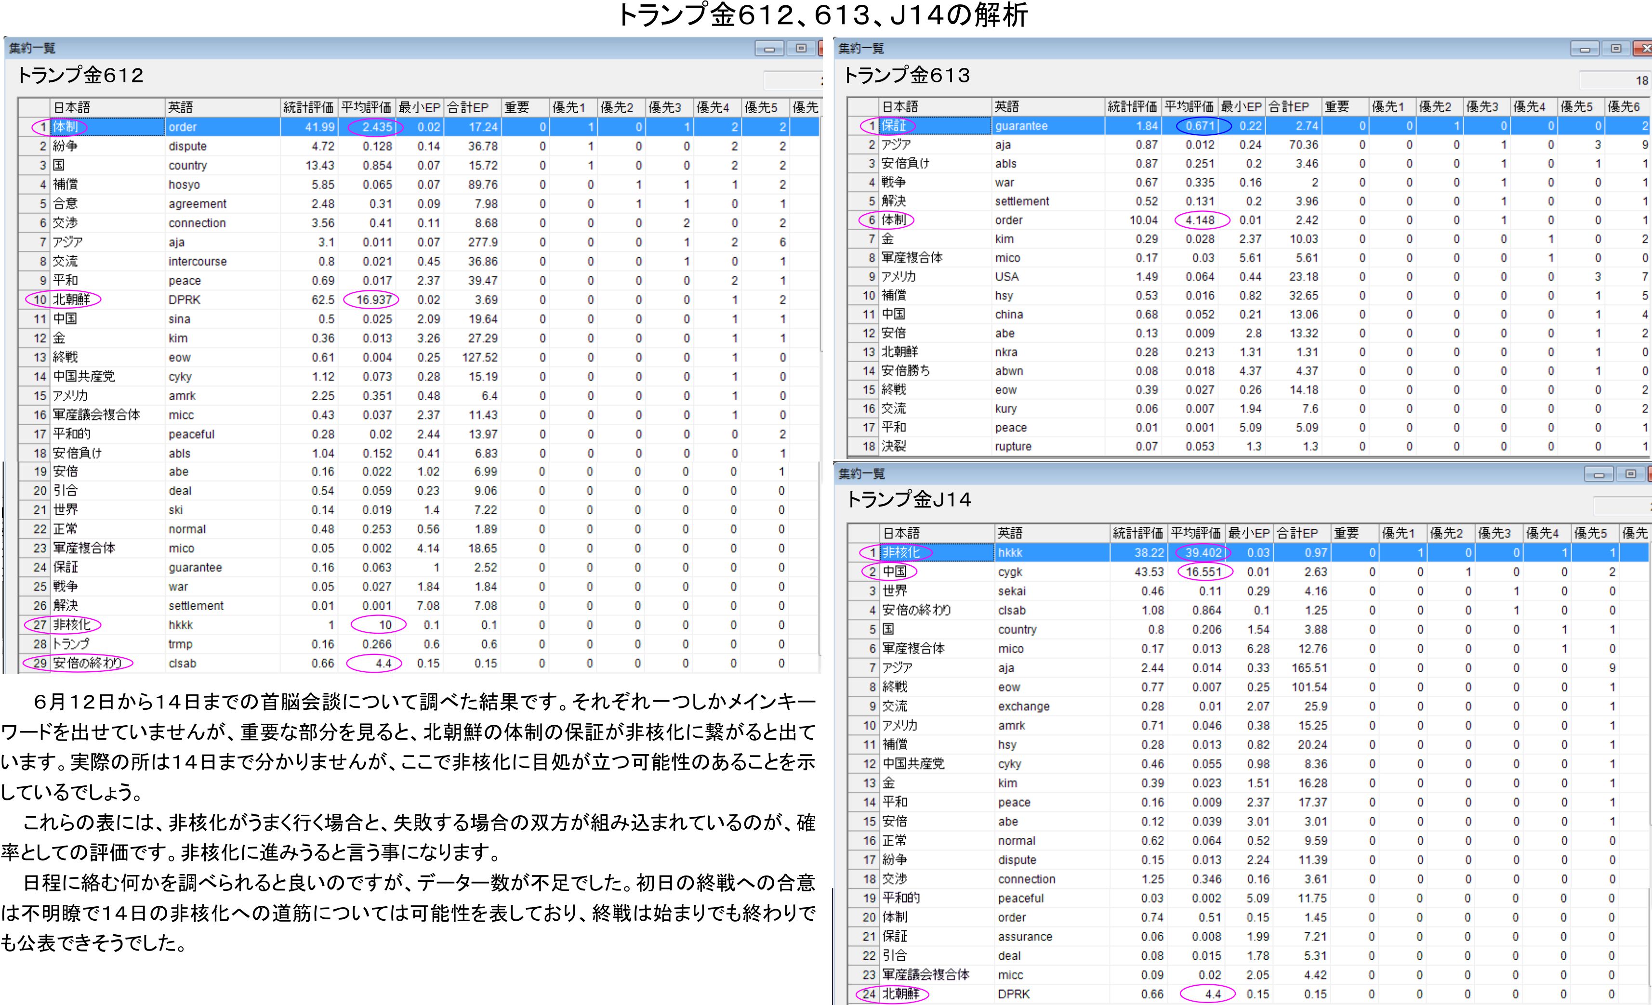Minimize the トランプ金J14 summary window
The height and width of the screenshot is (1005, 1652).
tap(1599, 474)
